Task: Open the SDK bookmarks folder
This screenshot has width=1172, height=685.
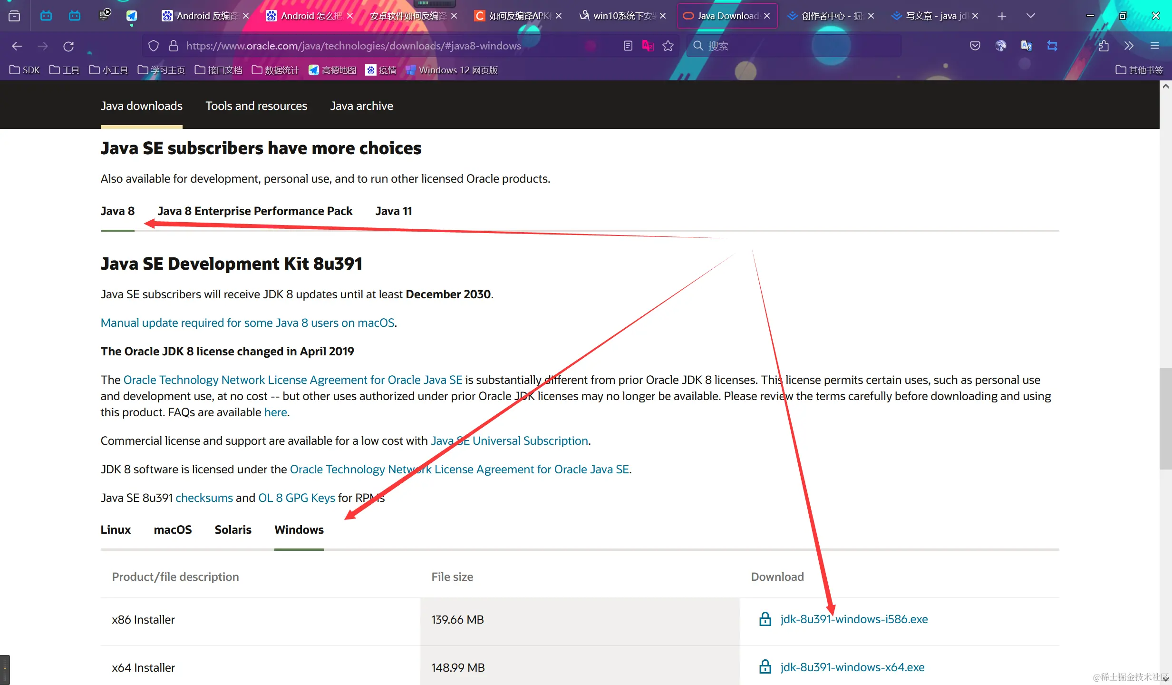Action: [25, 70]
